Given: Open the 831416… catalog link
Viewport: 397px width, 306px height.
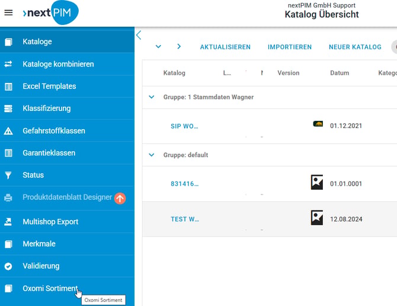Looking at the screenshot, I should click(184, 184).
